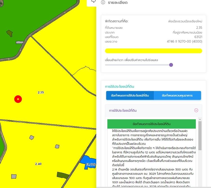
Task: Click the deed number value 63121
Action: point(198,37)
